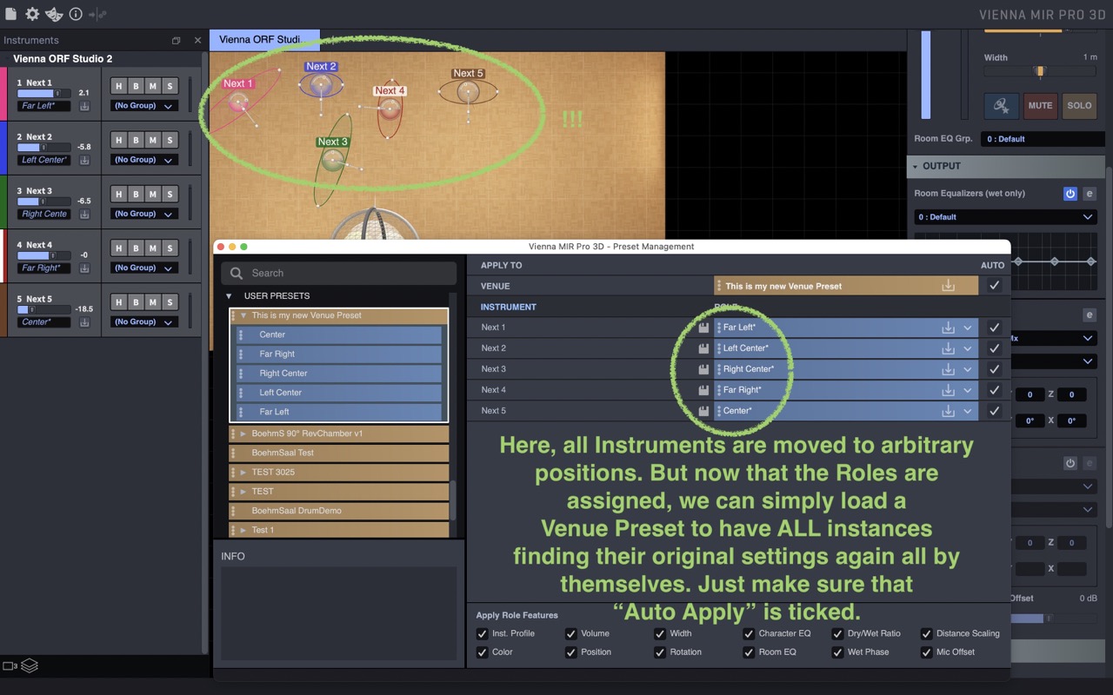1113x695 pixels.
Task: Click the layers stack icon at bottom left
Action: click(30, 665)
